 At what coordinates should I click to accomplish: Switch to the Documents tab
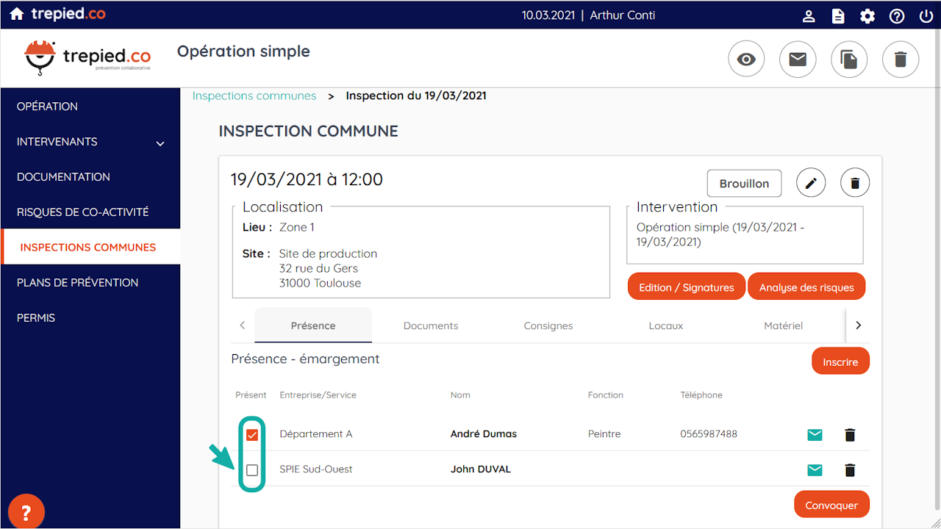(431, 325)
